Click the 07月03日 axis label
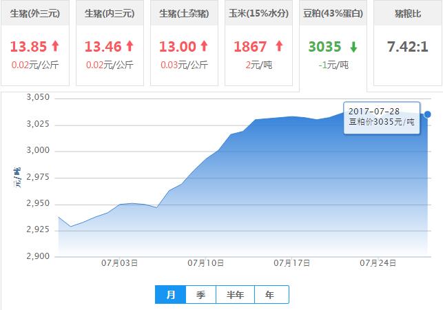 pyautogui.click(x=119, y=263)
